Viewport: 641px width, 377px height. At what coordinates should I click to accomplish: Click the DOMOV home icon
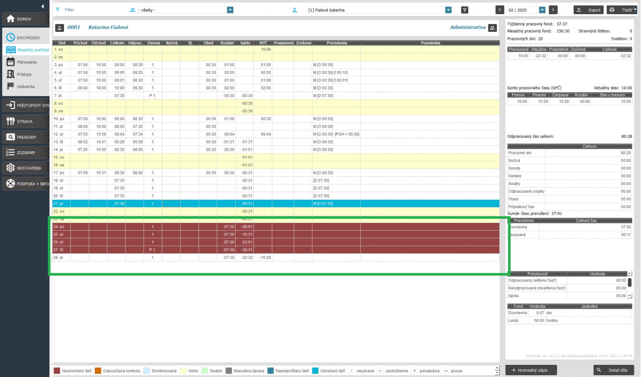pos(11,19)
